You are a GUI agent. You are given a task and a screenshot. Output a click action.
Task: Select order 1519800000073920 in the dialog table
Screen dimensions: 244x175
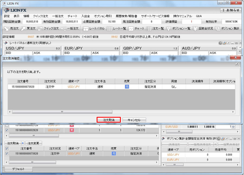pyautogui.click(x=121, y=87)
